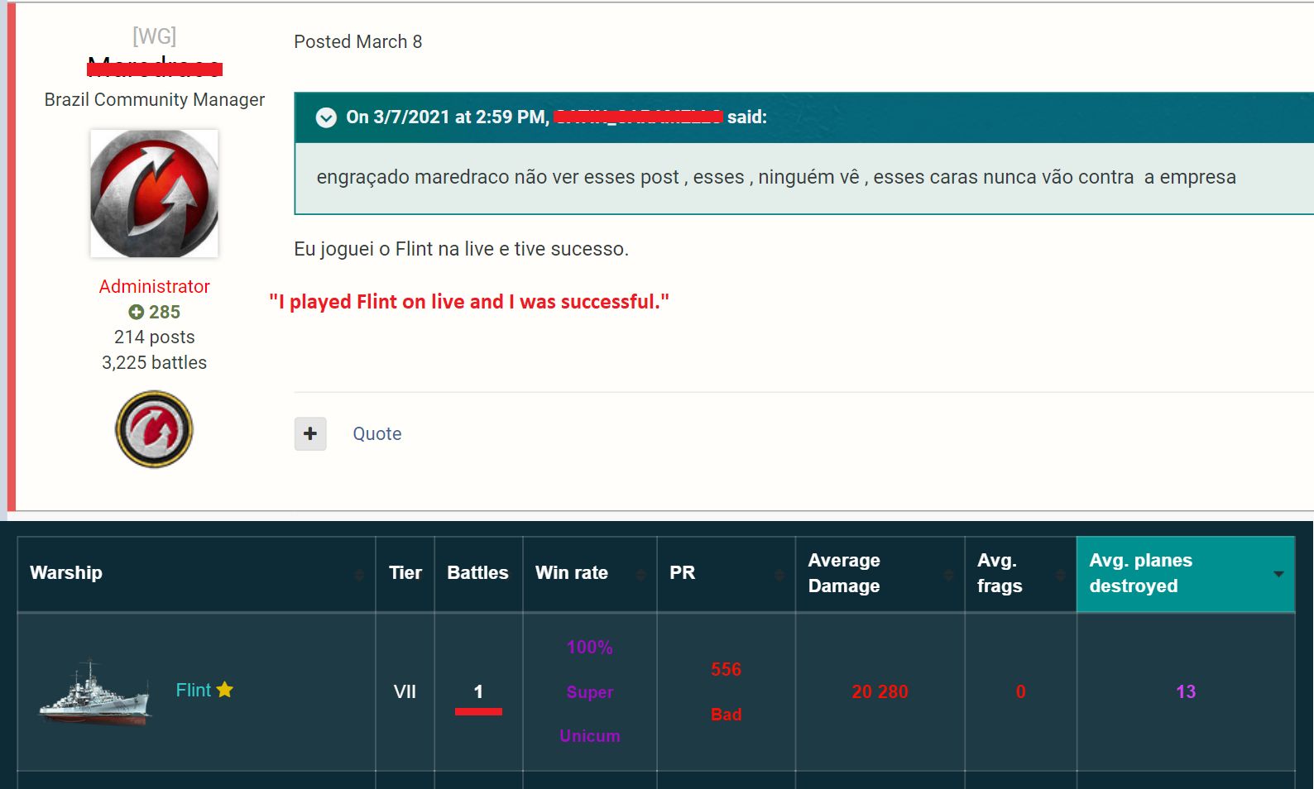Collapse the quoted post chevron icon

[x=326, y=117]
